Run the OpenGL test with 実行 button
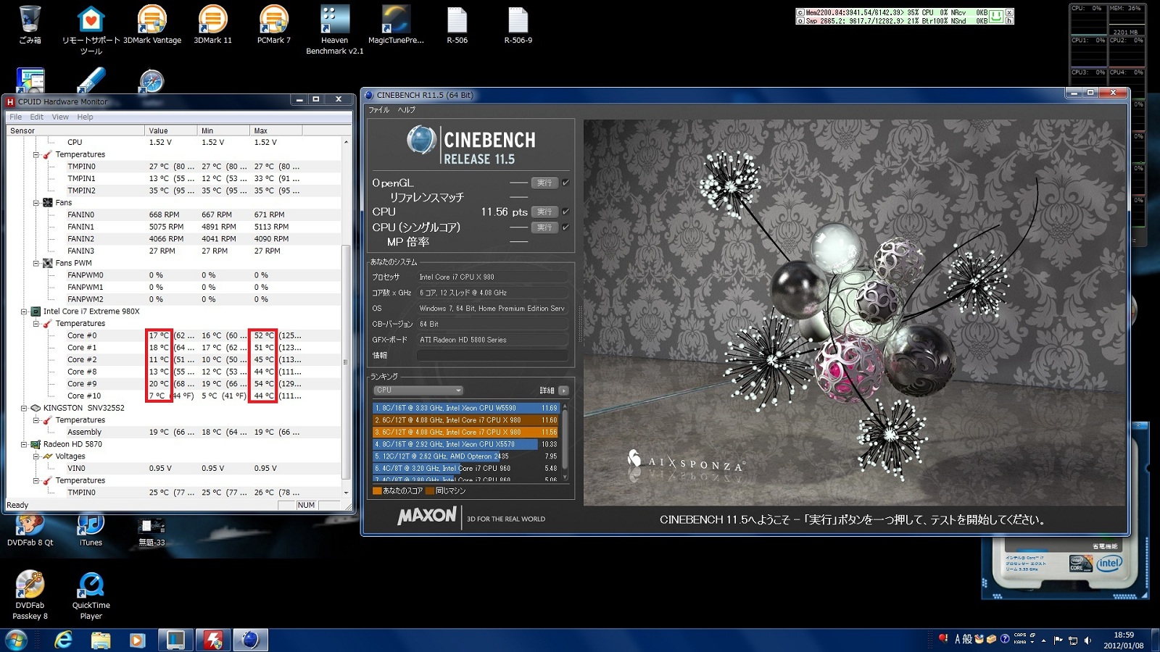The height and width of the screenshot is (652, 1160). point(544,183)
